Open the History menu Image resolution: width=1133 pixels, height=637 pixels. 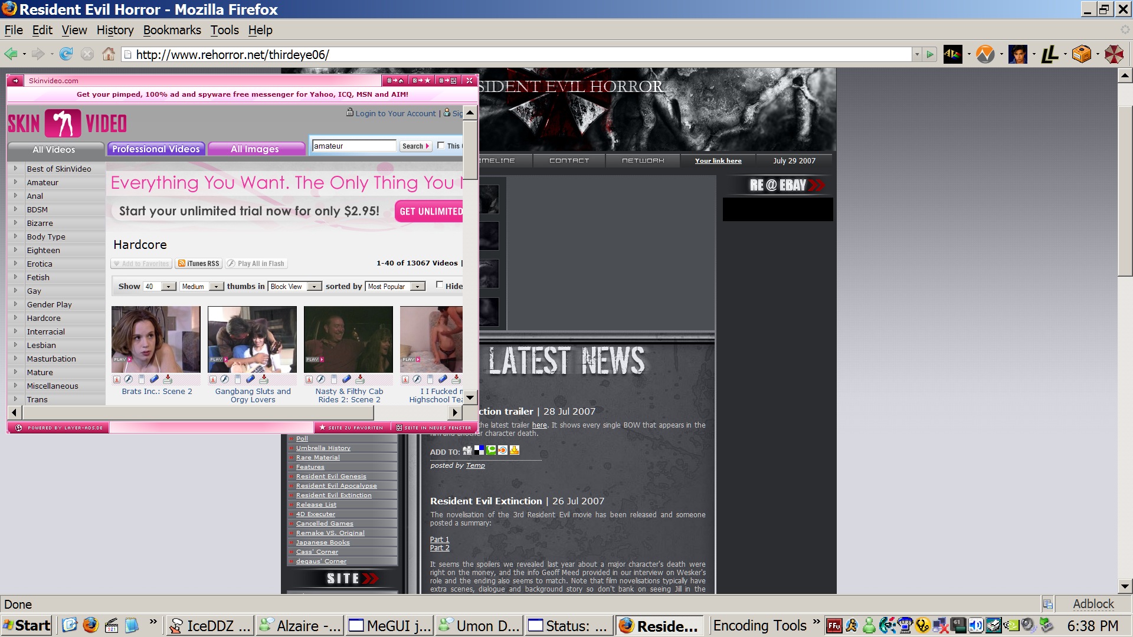point(114,30)
